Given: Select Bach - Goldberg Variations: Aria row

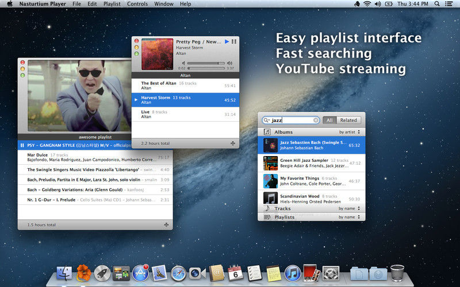Looking at the screenshot, I should [x=95, y=190].
